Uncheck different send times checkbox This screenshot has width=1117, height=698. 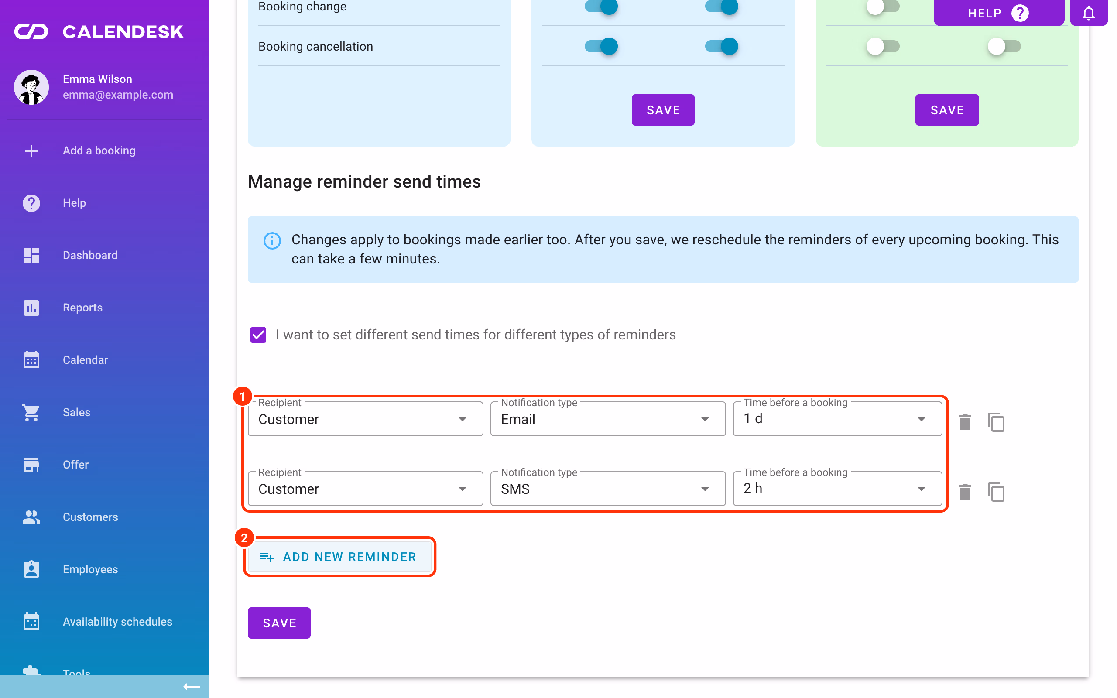[258, 335]
